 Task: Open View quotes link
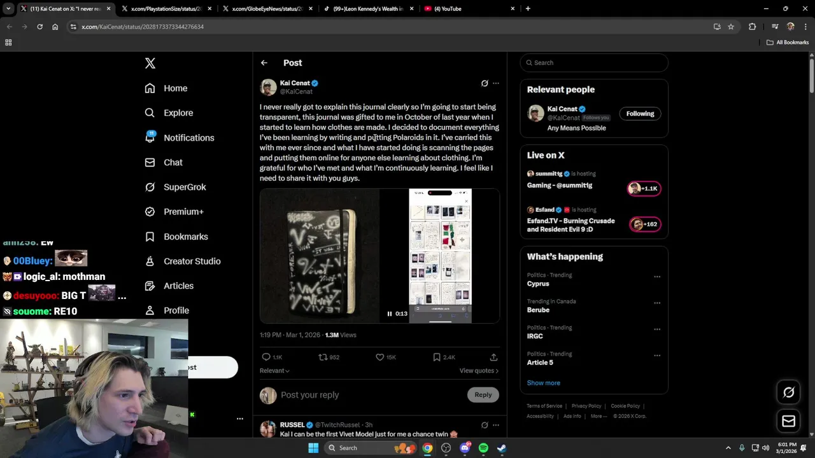click(479, 371)
